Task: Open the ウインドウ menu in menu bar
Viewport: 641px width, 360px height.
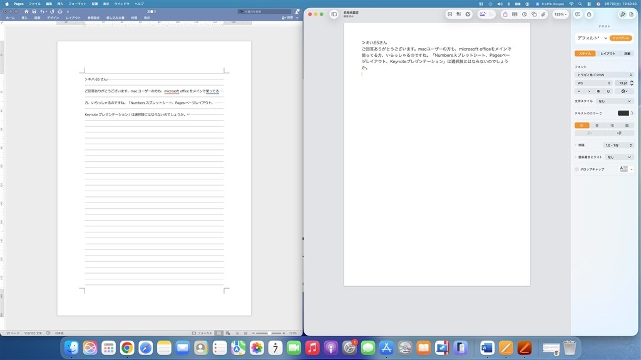Action: coord(122,4)
